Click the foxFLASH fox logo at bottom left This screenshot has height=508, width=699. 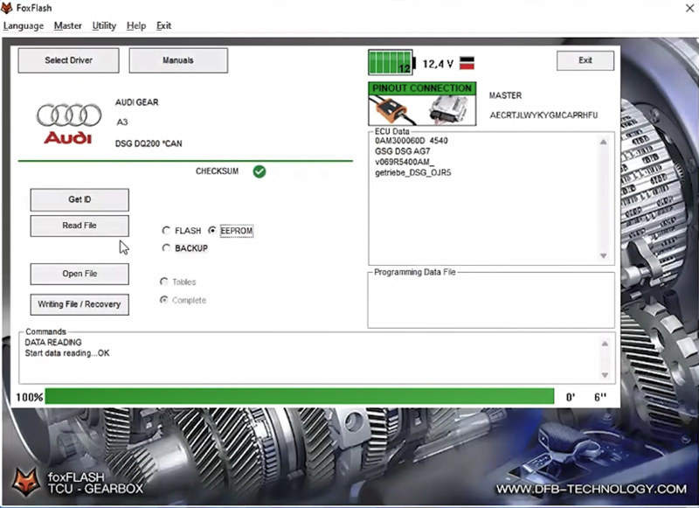25,482
